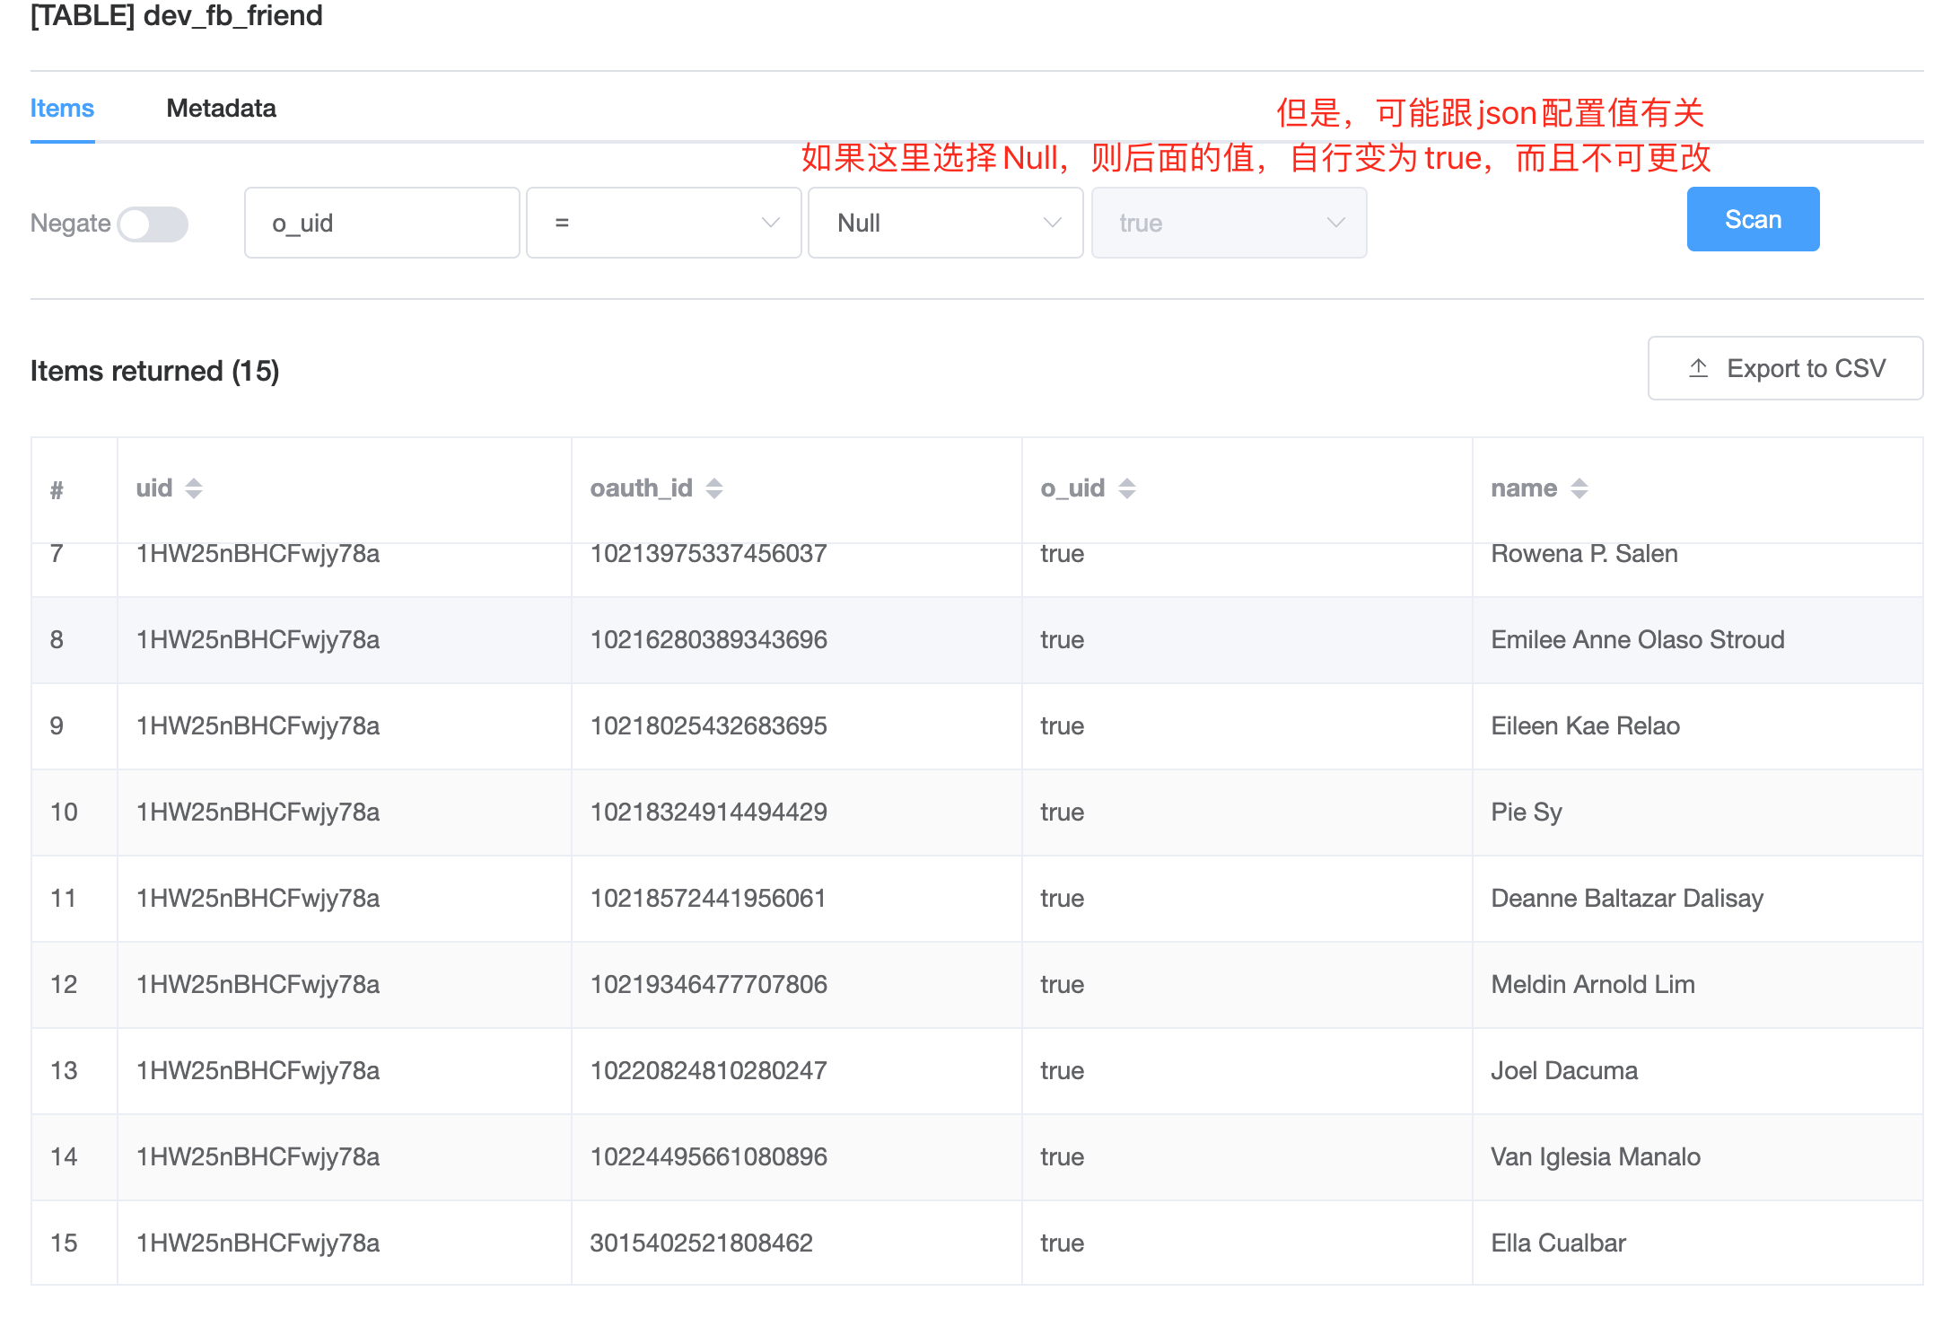Open the comparison operator dropdown showing =
Image resolution: width=1960 pixels, height=1318 pixels.
coord(664,223)
